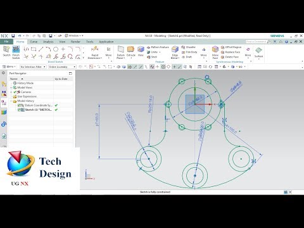Switch to the Render tab
The width and height of the screenshot is (304, 228).
[75, 42]
